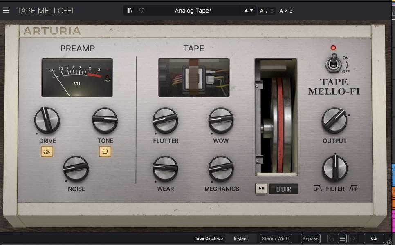395x245 pixels.
Task: Select preset slot A
Action: (x=262, y=11)
